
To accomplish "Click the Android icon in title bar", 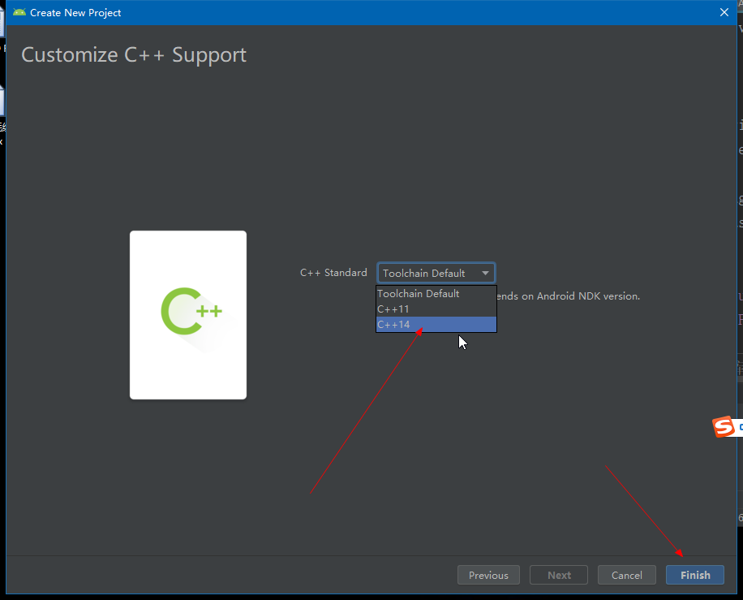I will pyautogui.click(x=19, y=12).
